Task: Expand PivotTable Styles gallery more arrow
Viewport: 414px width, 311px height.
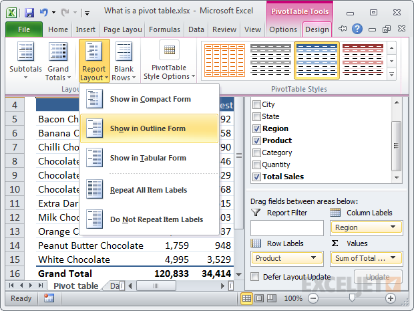Action: 391,75
